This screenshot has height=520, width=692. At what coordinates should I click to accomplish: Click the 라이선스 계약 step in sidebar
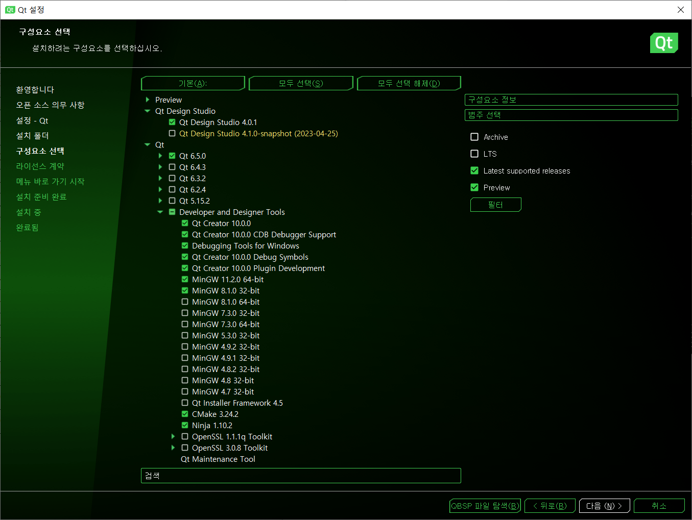click(x=40, y=166)
